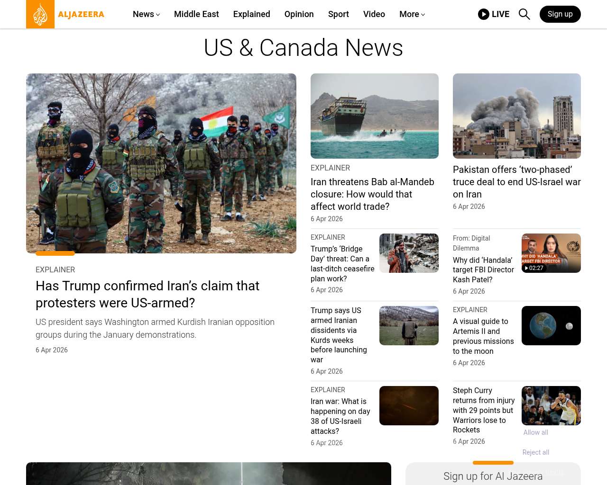Click the Al Jazeera logo

[65, 14]
